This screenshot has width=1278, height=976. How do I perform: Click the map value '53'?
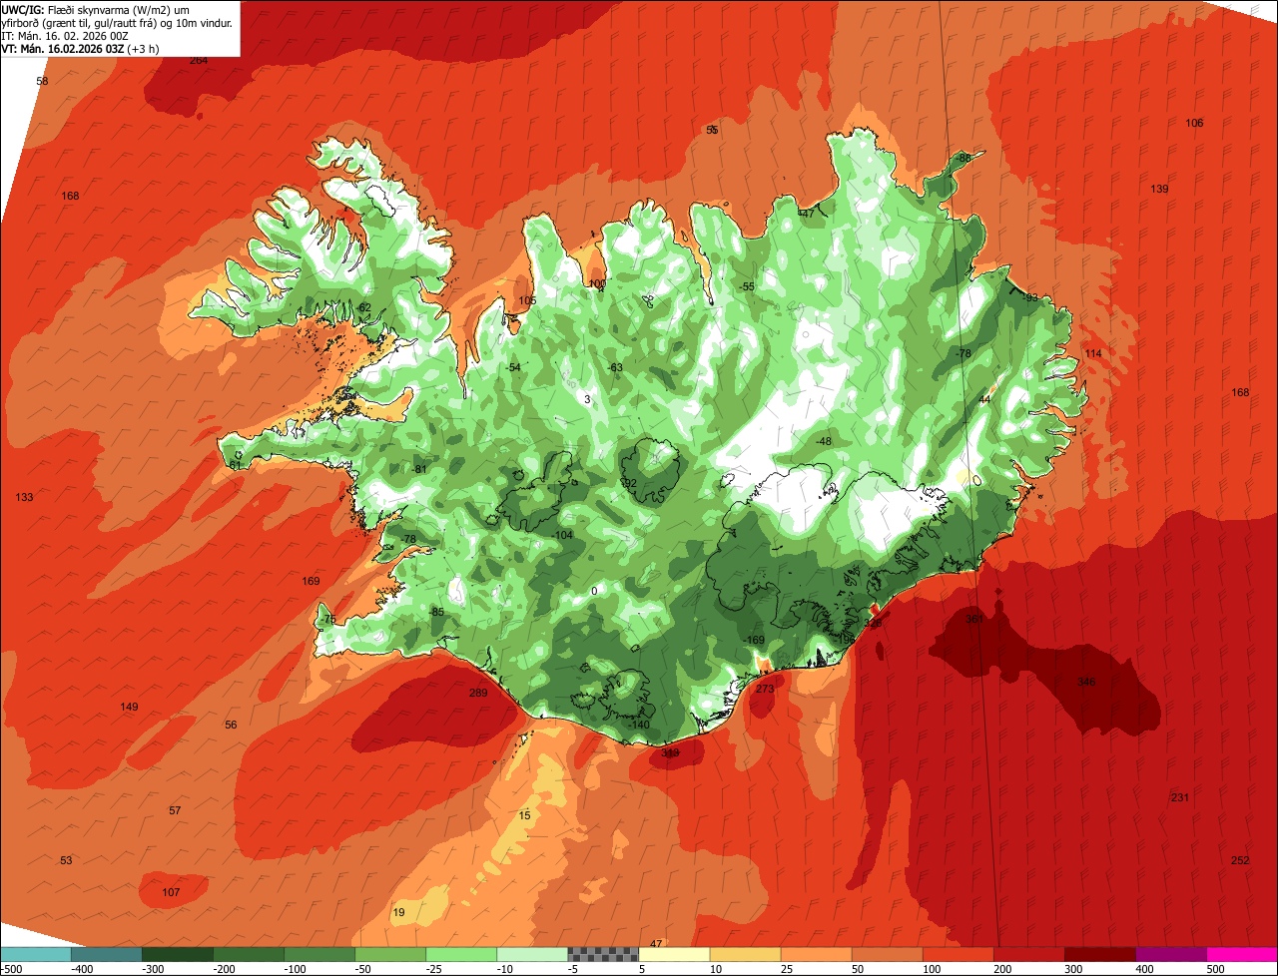66,860
